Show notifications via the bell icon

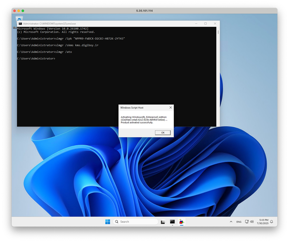[x=272, y=222]
